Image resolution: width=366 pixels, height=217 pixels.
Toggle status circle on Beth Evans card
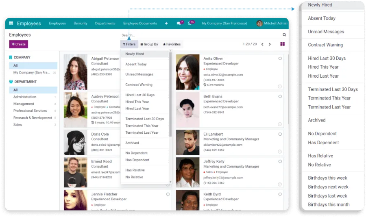tap(280, 96)
